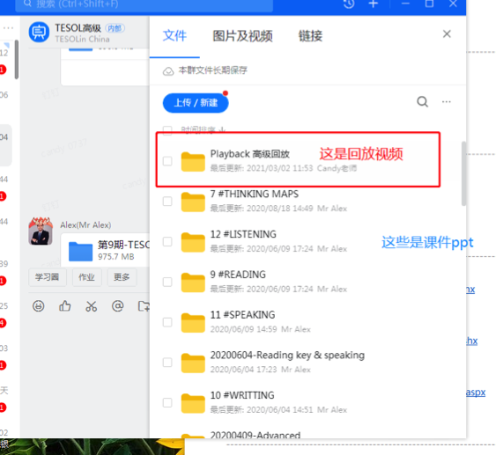The width and height of the screenshot is (496, 455).
Task: Open the emoji picker in chat toolbar
Action: [x=38, y=306]
